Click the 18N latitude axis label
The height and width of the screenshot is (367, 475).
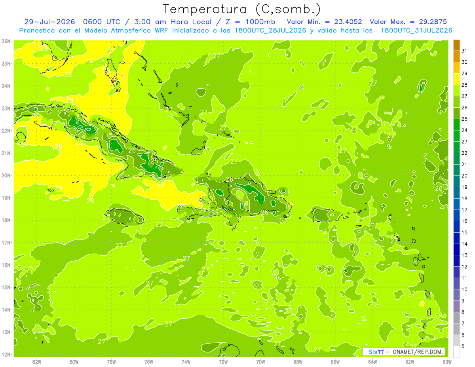point(6,220)
